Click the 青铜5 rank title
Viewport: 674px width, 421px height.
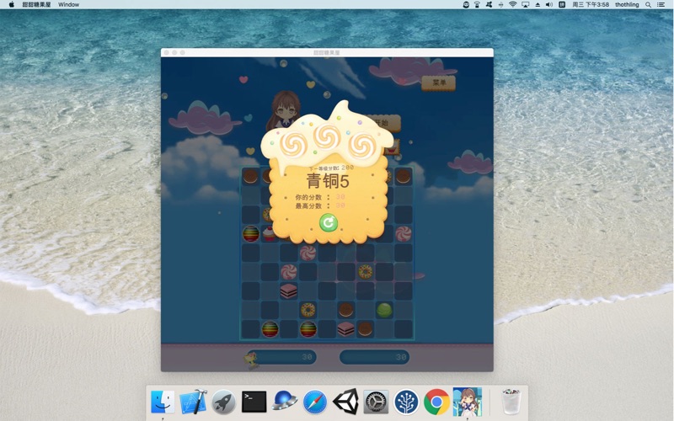point(328,181)
